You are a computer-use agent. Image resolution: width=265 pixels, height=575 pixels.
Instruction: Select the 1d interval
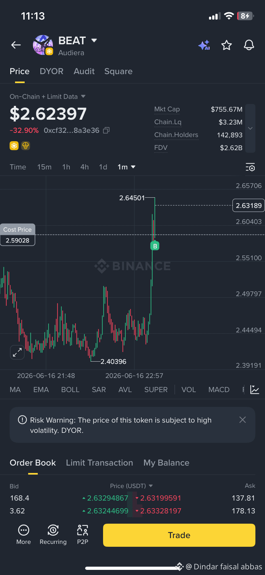[103, 167]
